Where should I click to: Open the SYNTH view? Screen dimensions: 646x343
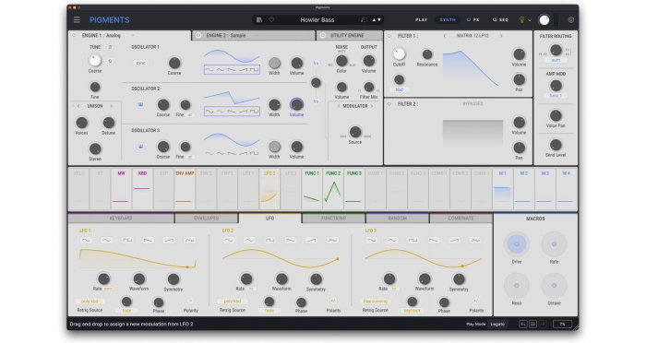pos(448,19)
